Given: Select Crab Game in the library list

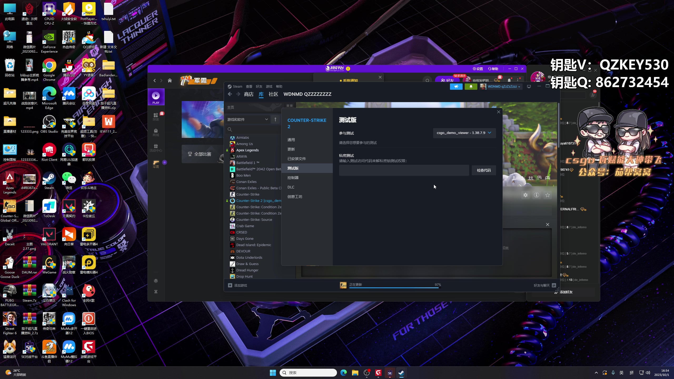Looking at the screenshot, I should [245, 226].
